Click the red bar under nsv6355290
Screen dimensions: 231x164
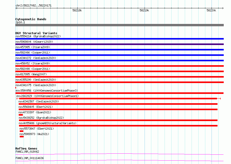click(x=119, y=82)
